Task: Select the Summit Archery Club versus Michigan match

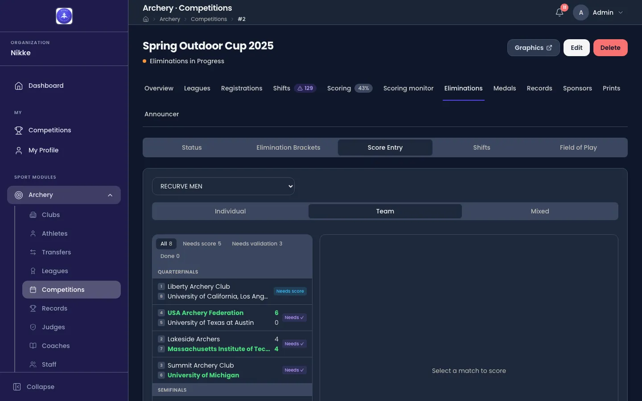Action: point(232,370)
